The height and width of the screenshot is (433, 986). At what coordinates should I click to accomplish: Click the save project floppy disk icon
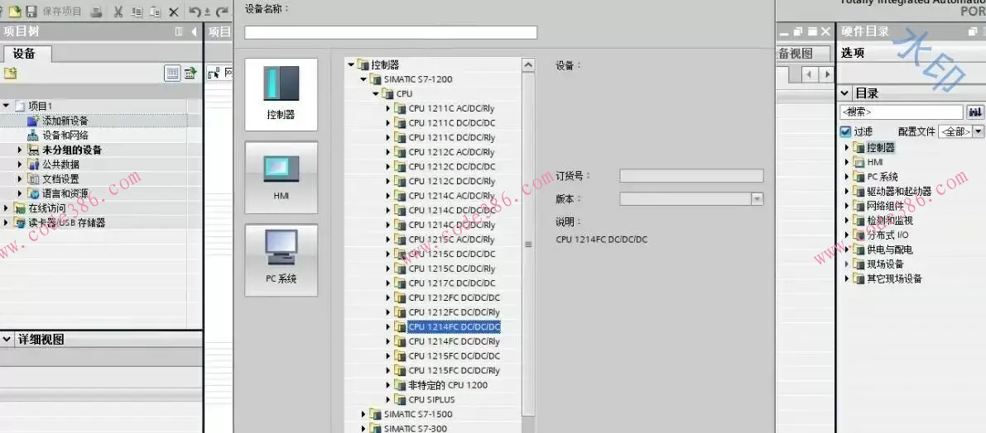(31, 12)
